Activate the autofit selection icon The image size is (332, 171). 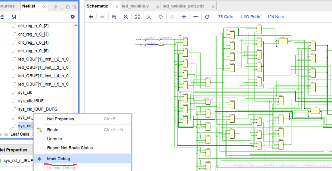point(149,17)
